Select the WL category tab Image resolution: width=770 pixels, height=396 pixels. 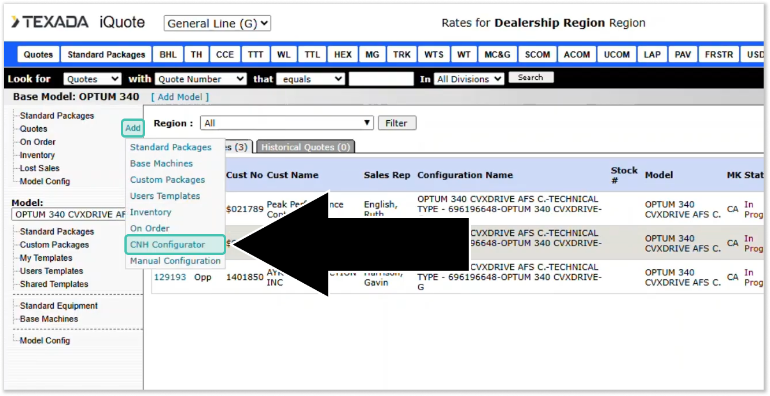pos(284,54)
